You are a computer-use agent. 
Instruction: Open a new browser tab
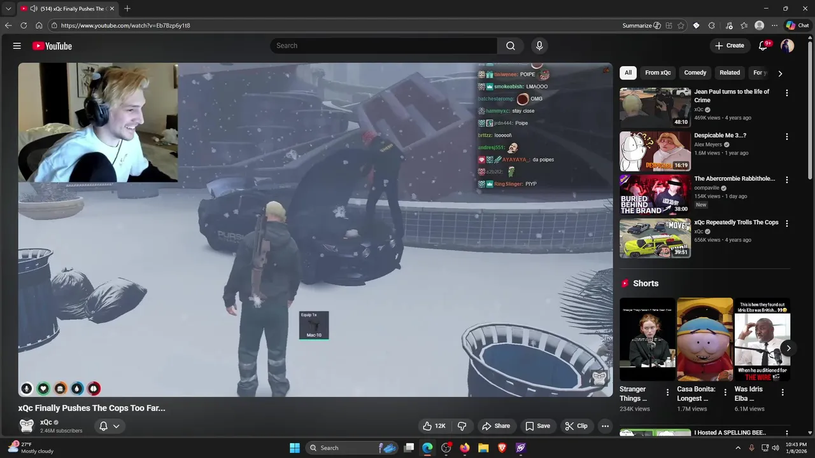[127, 8]
